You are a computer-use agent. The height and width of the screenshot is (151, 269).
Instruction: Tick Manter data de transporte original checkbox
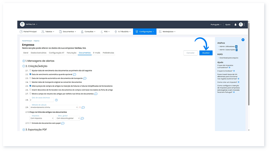point(30,82)
